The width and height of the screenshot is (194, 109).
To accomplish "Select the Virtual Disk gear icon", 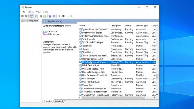I will coord(81,85).
